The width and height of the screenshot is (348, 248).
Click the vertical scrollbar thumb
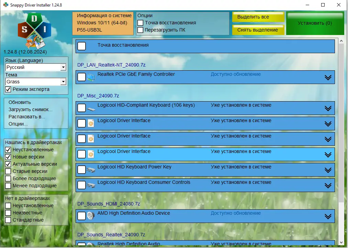pyautogui.click(x=341, y=123)
